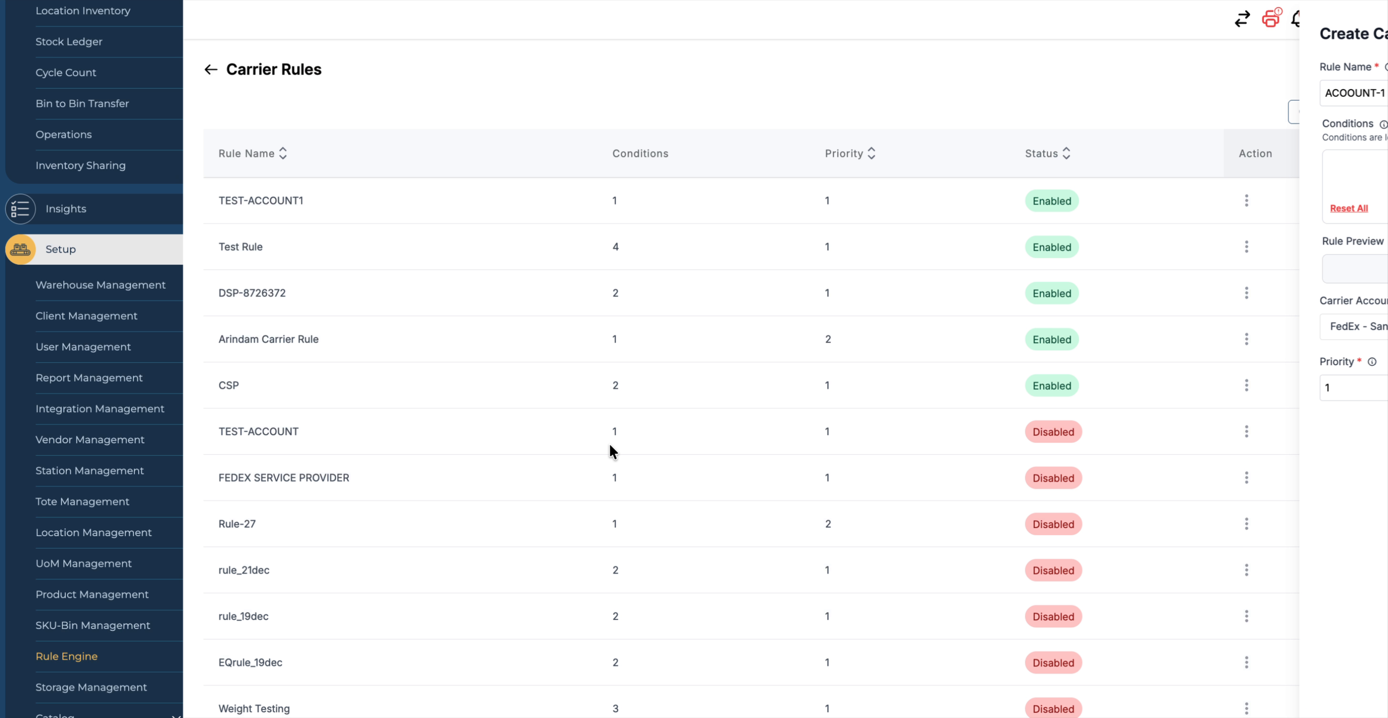Open actions menu for Weight Testing row
The image size is (1388, 718).
pyautogui.click(x=1246, y=709)
